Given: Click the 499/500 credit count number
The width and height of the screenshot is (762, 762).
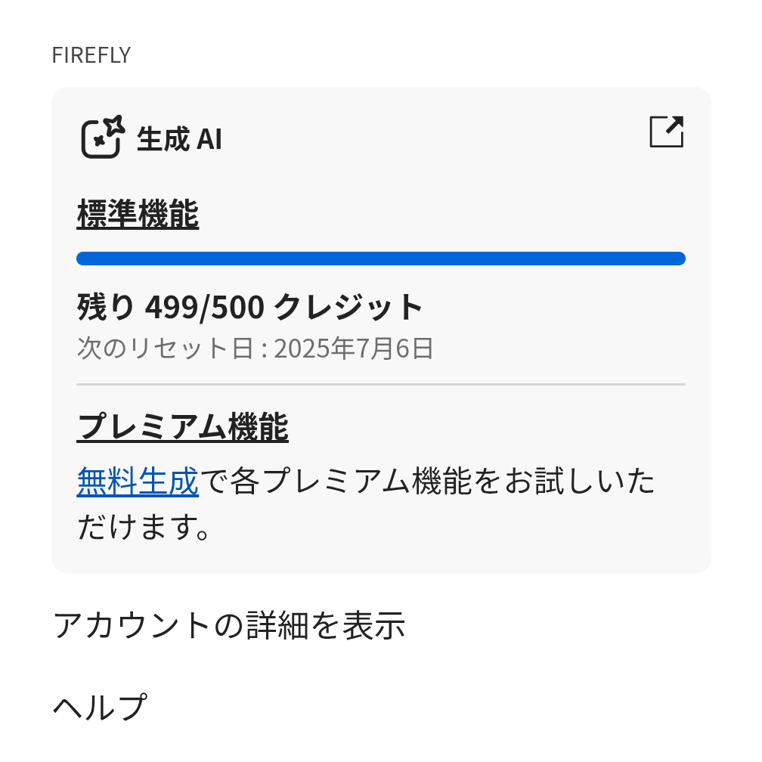Looking at the screenshot, I should coord(204,307).
